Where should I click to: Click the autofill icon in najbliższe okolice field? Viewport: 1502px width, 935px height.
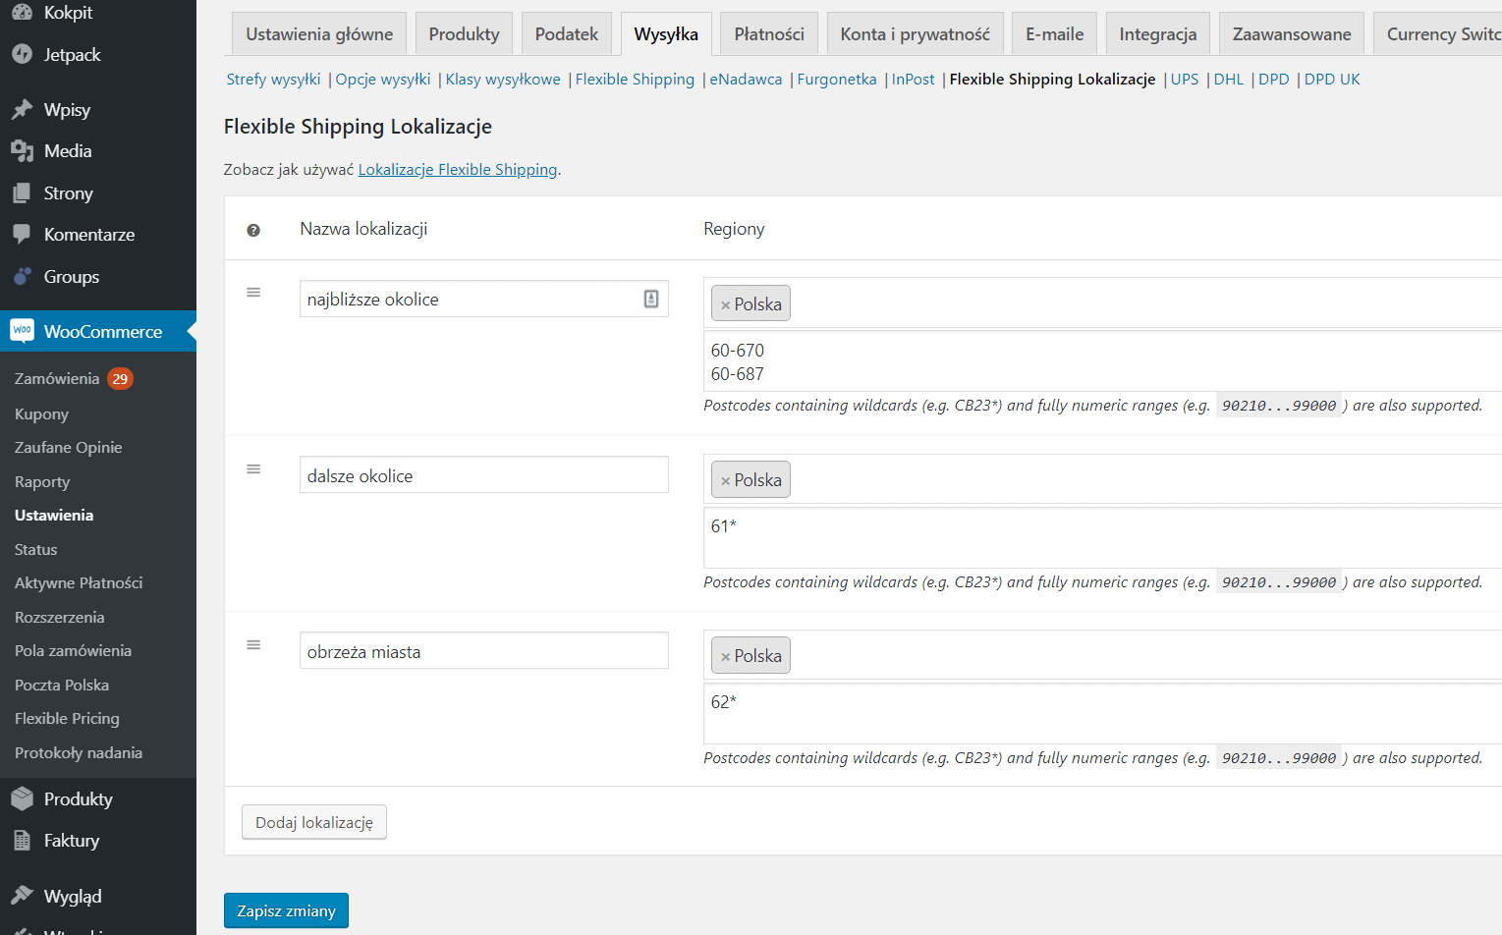(651, 300)
